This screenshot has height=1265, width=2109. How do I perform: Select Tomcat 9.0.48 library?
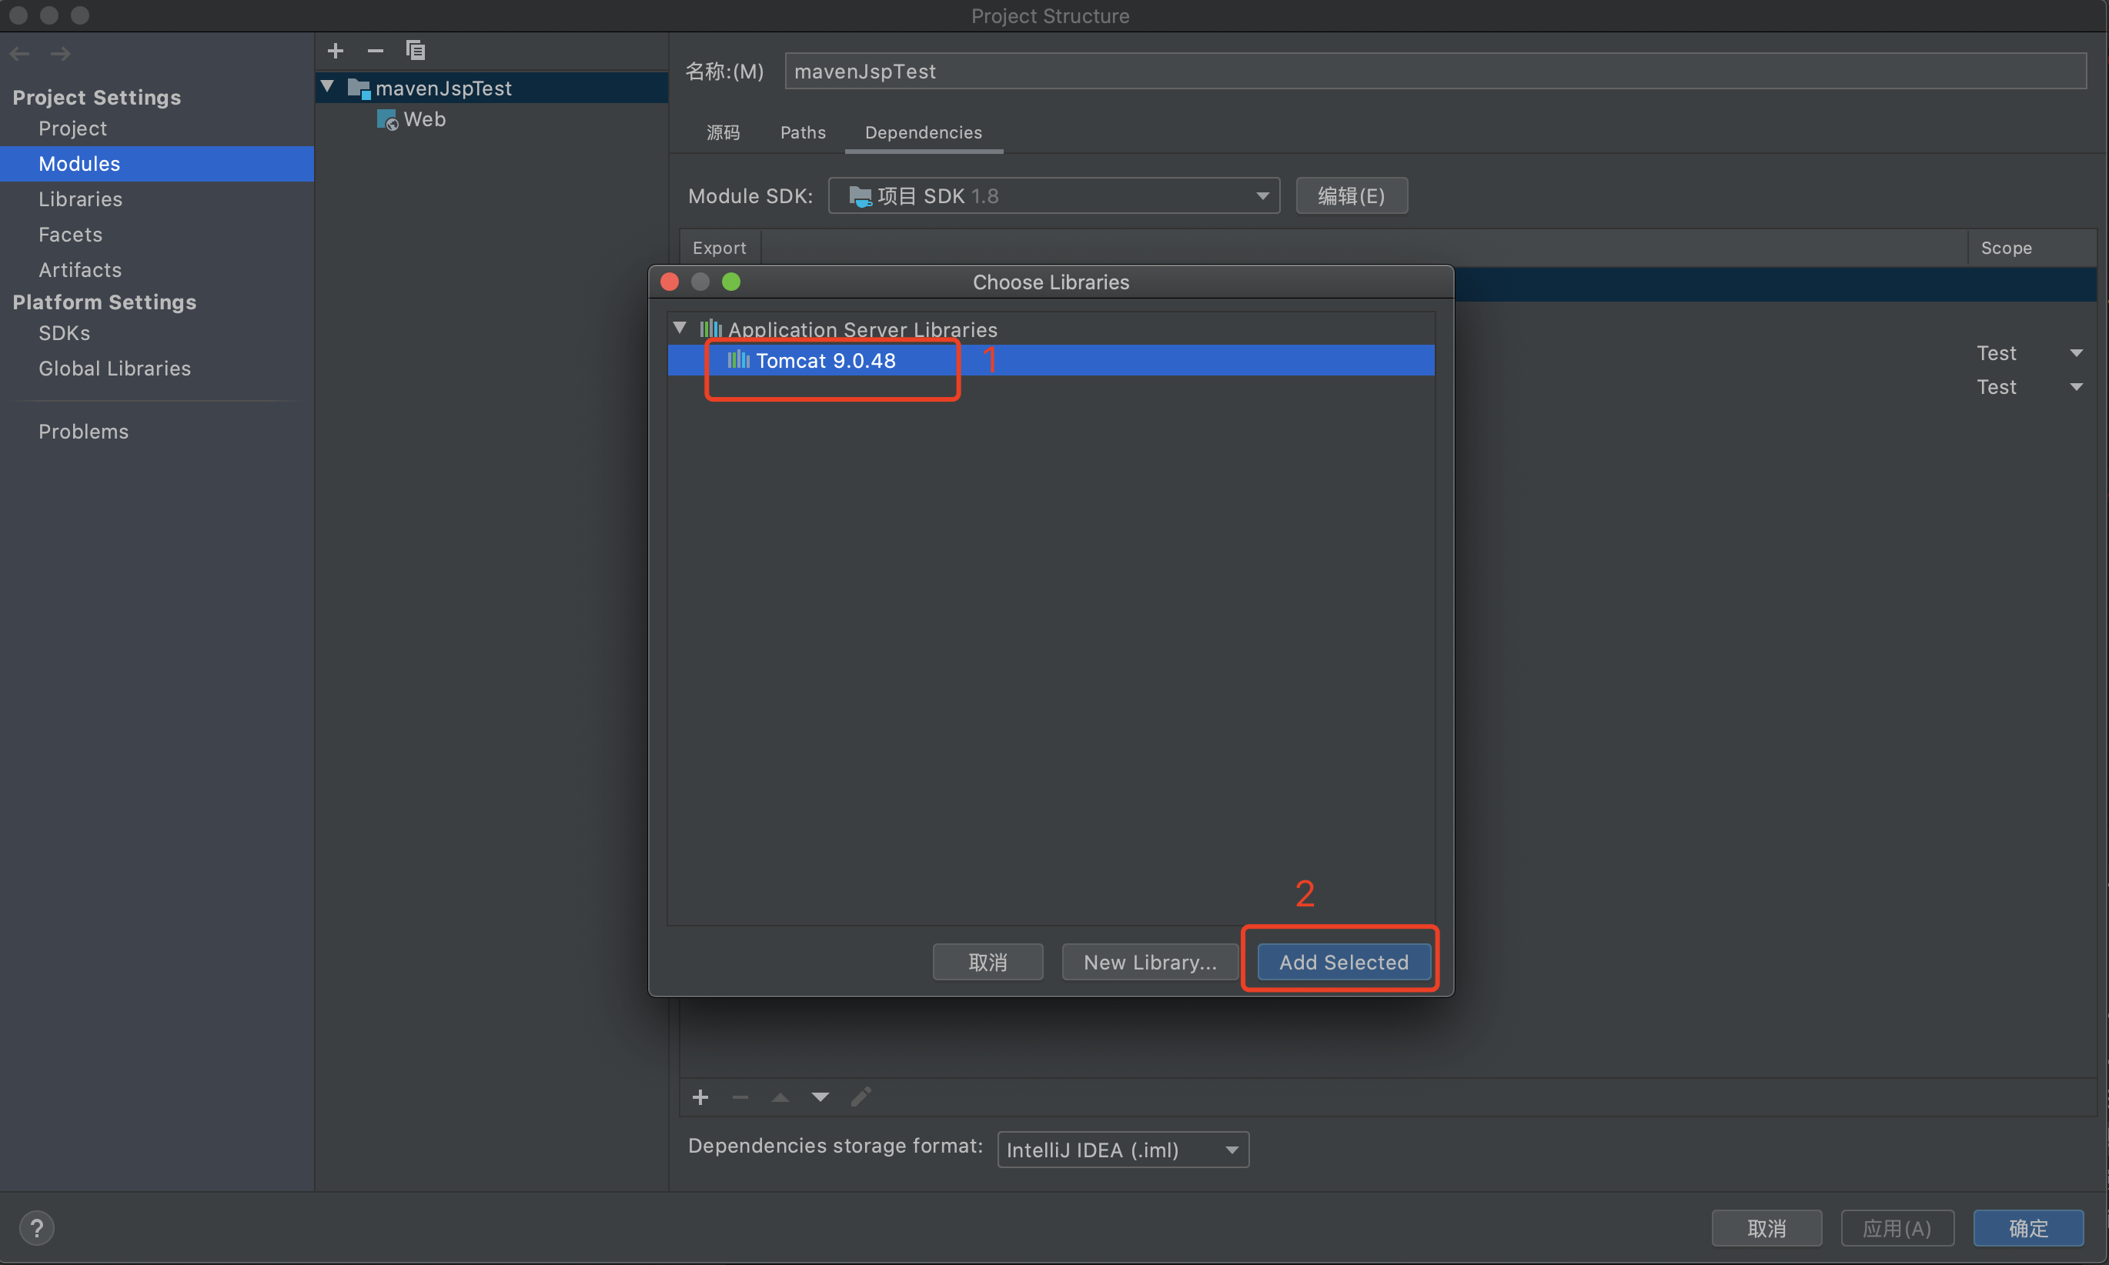[825, 361]
